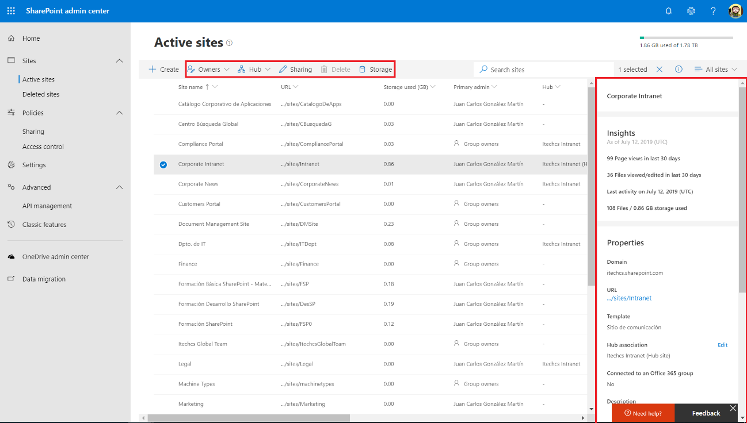Open Sharing settings for selected site
Viewport: 747px width, 423px height.
pyautogui.click(x=295, y=70)
